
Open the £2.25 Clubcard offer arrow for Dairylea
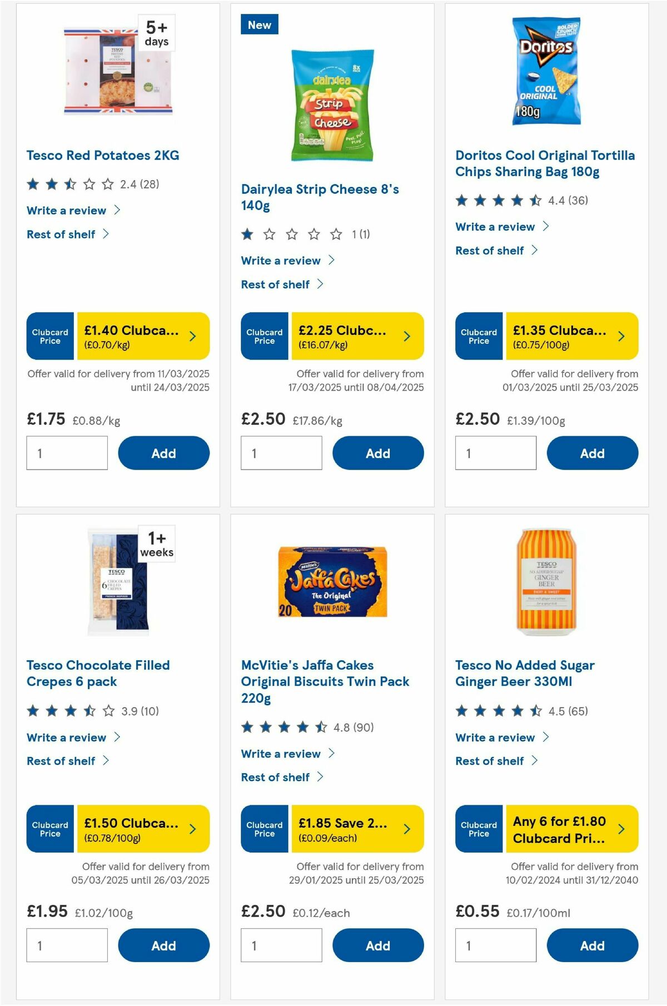coord(406,336)
